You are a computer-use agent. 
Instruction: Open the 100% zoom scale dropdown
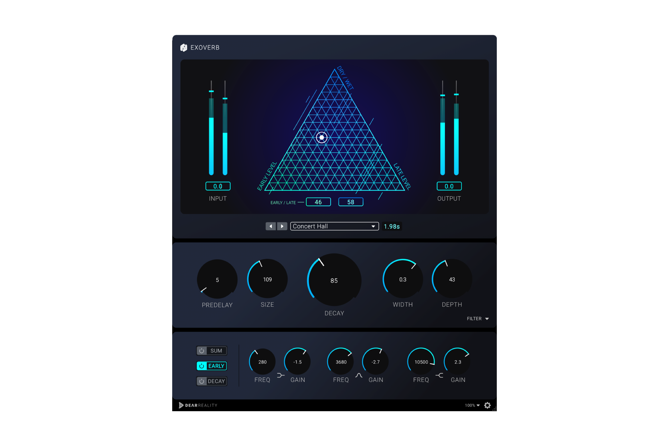pos(472,405)
